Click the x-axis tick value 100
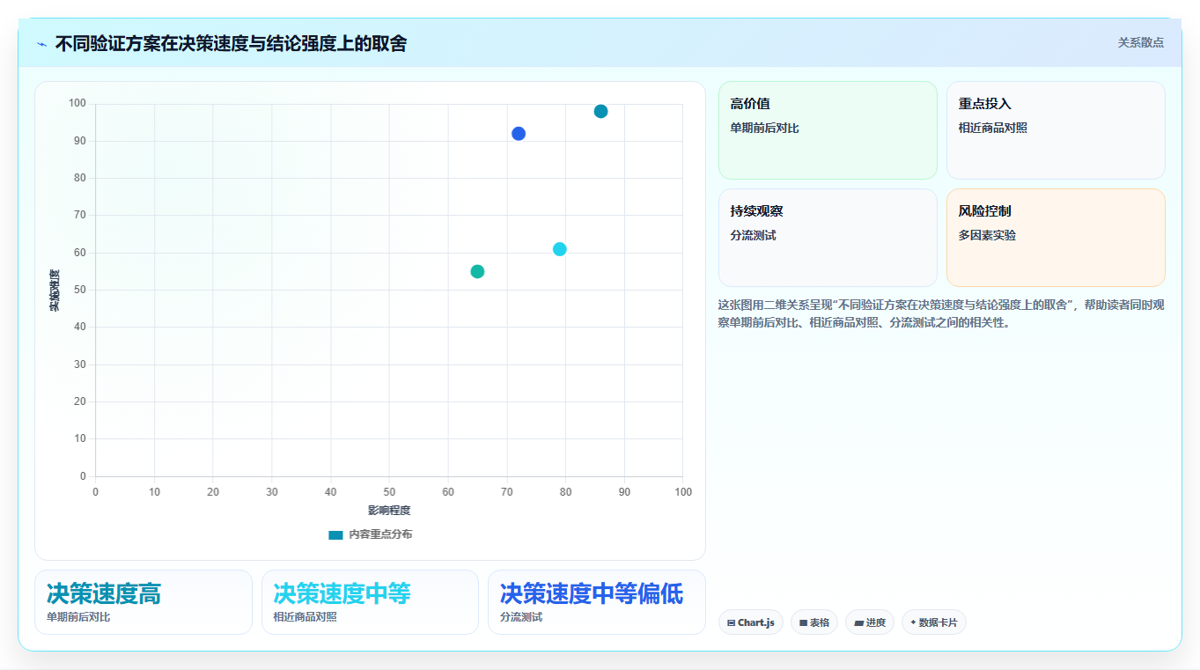 coord(683,492)
